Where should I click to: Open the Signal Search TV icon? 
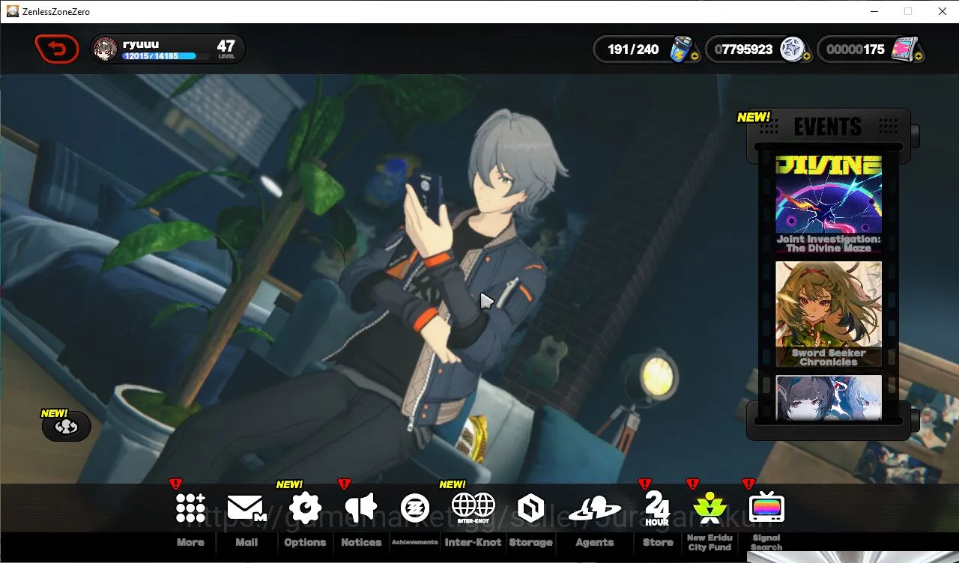point(766,508)
